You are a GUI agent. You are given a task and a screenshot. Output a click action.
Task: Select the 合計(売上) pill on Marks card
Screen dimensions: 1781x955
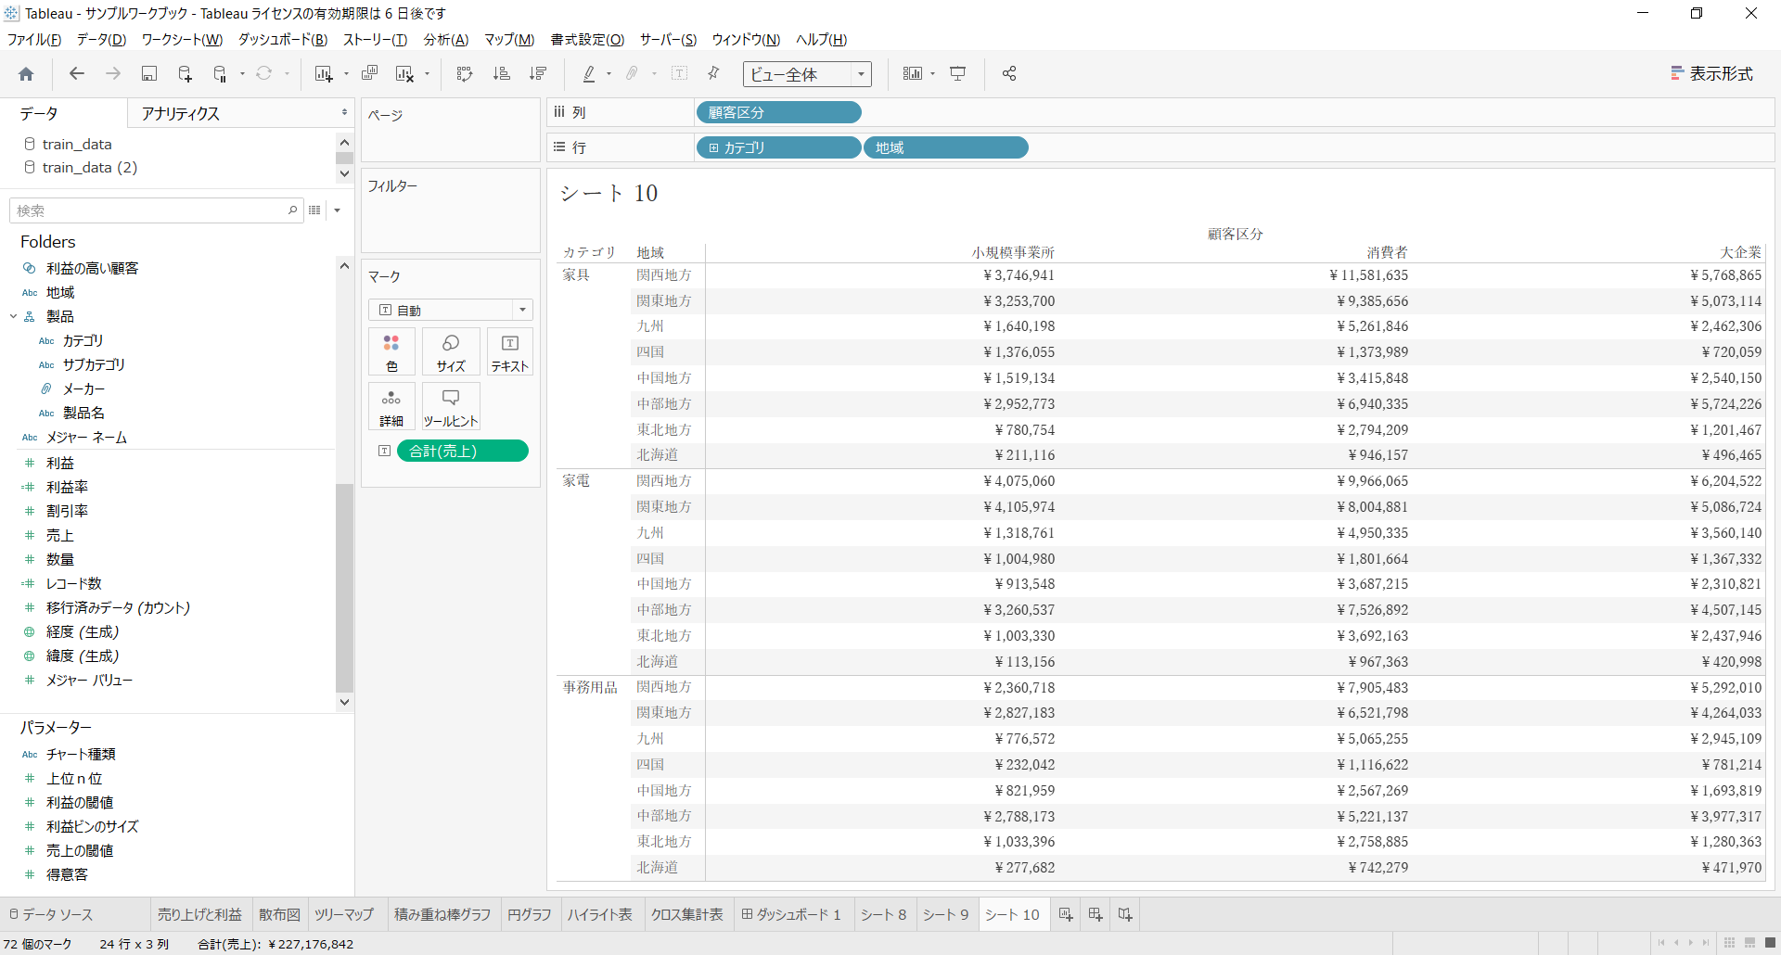pos(463,451)
